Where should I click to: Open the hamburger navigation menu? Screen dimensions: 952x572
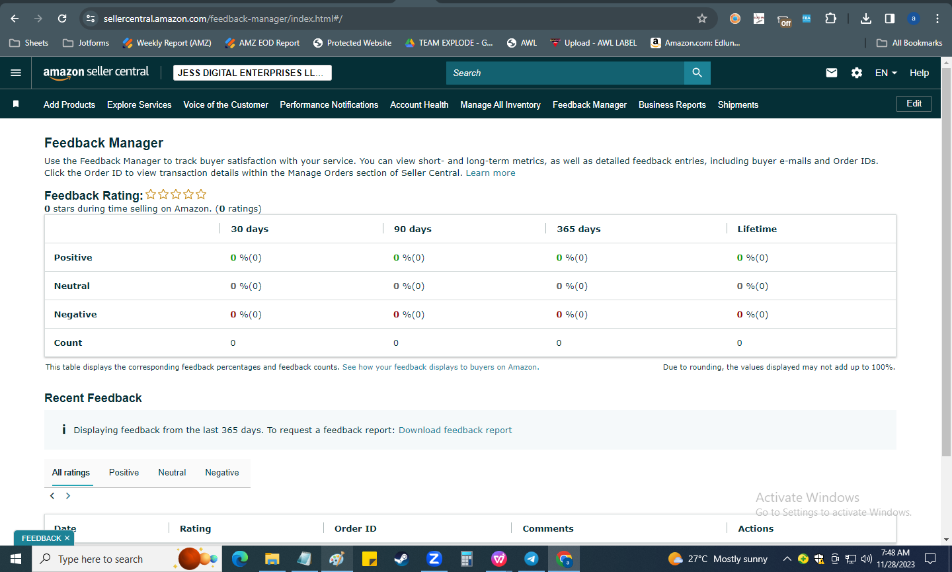pos(16,73)
